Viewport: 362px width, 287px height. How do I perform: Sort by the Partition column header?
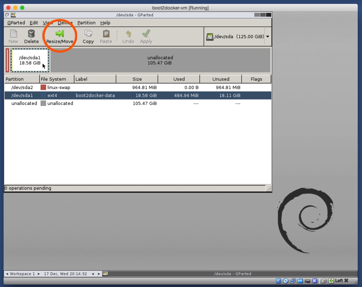click(x=22, y=79)
